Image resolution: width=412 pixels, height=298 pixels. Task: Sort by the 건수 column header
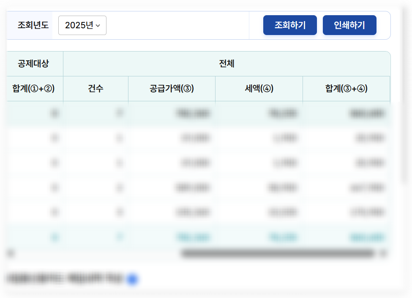(x=95, y=89)
